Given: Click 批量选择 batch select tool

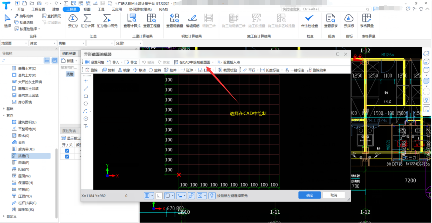Looking at the screenshot, I should pos(24,23).
